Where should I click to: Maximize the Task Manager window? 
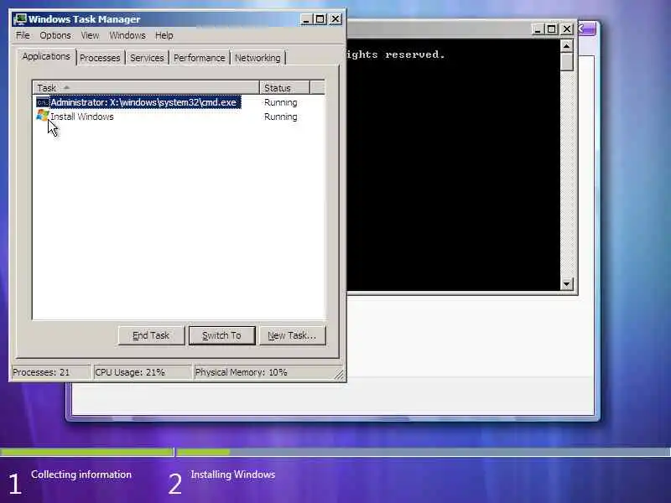pos(320,19)
